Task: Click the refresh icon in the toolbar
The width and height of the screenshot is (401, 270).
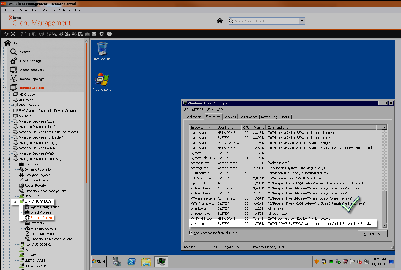Action: [x=7, y=34]
